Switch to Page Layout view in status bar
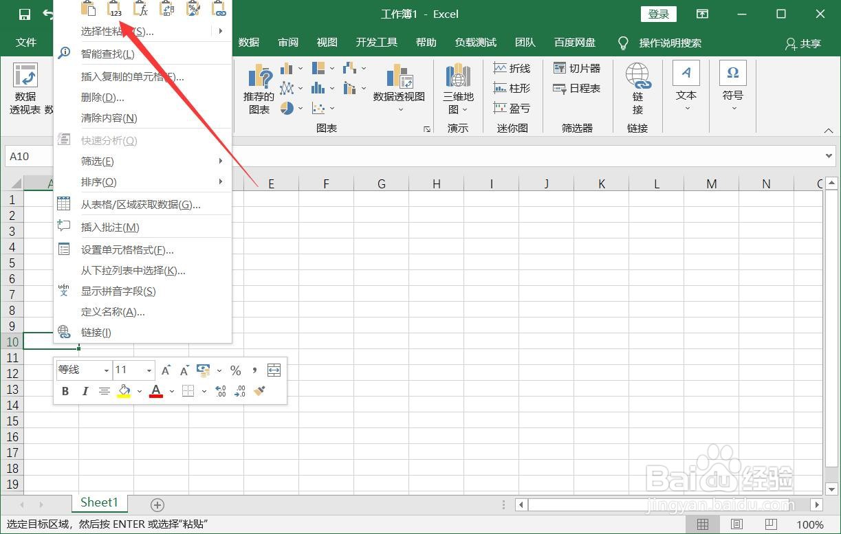Screen dimensions: 841x534 click(736, 524)
